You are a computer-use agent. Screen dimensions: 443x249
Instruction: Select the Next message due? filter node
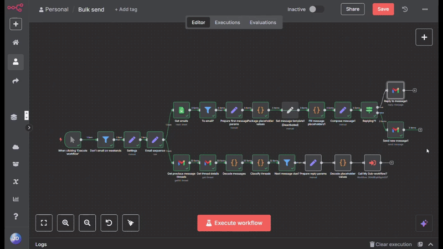click(287, 163)
